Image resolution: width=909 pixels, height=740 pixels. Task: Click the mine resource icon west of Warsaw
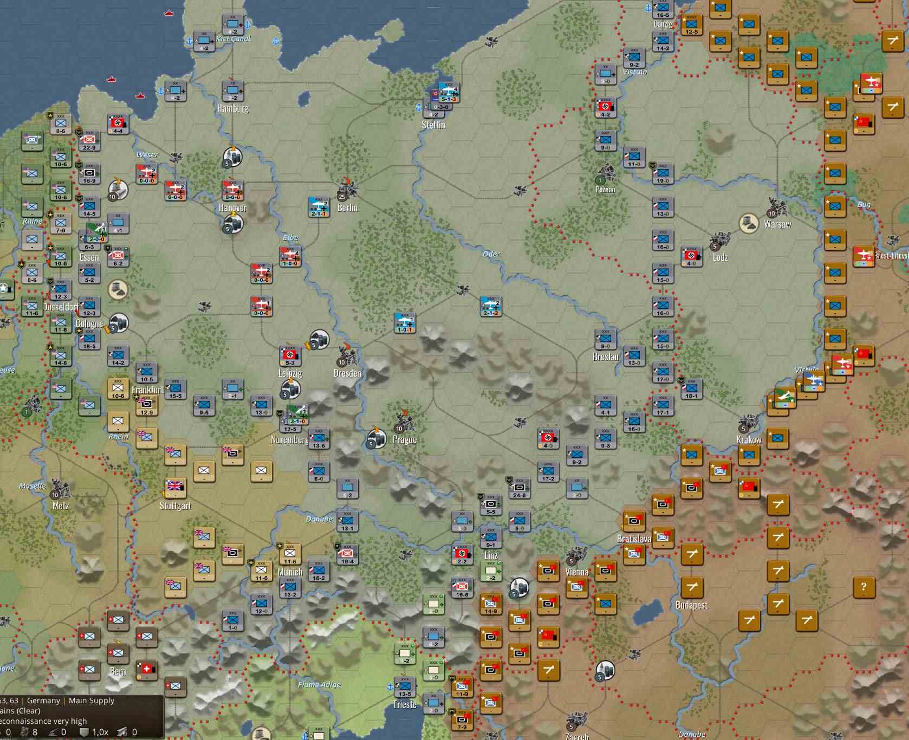click(749, 223)
